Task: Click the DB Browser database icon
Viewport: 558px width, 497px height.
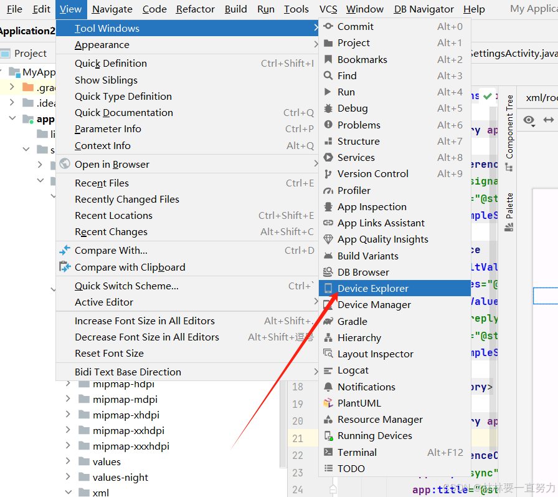Action: coord(328,272)
